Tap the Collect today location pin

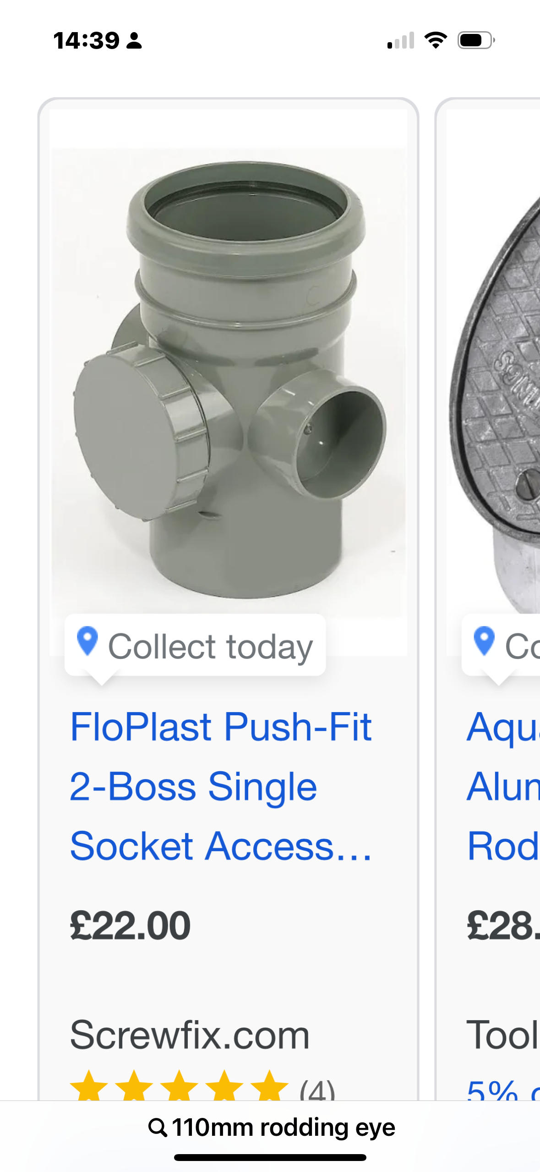pos(87,641)
